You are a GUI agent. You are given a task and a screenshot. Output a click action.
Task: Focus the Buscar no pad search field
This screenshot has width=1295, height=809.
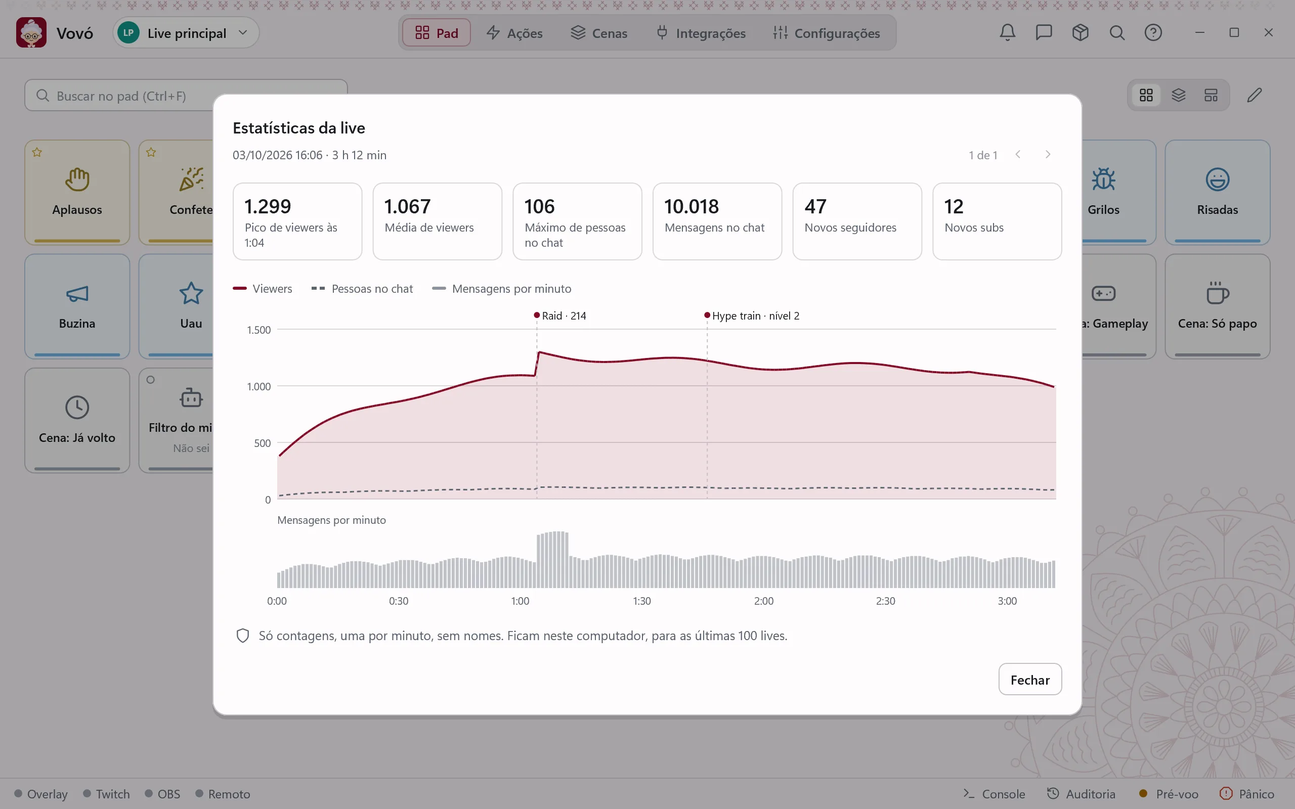tap(186, 95)
